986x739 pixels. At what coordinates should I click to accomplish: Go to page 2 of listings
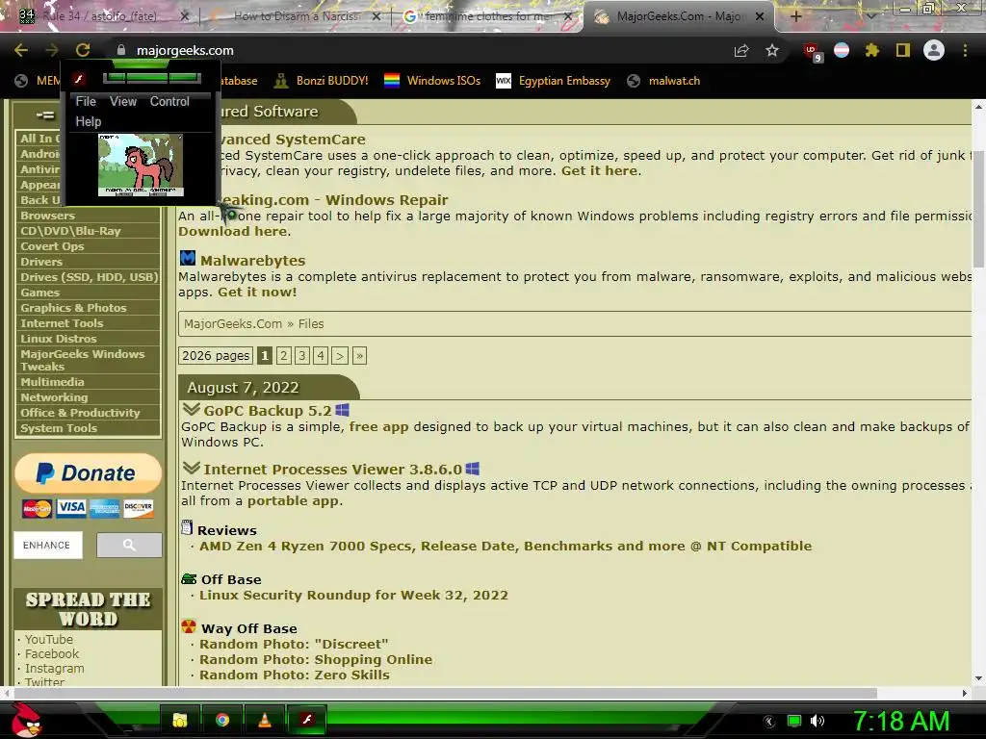[x=284, y=356]
